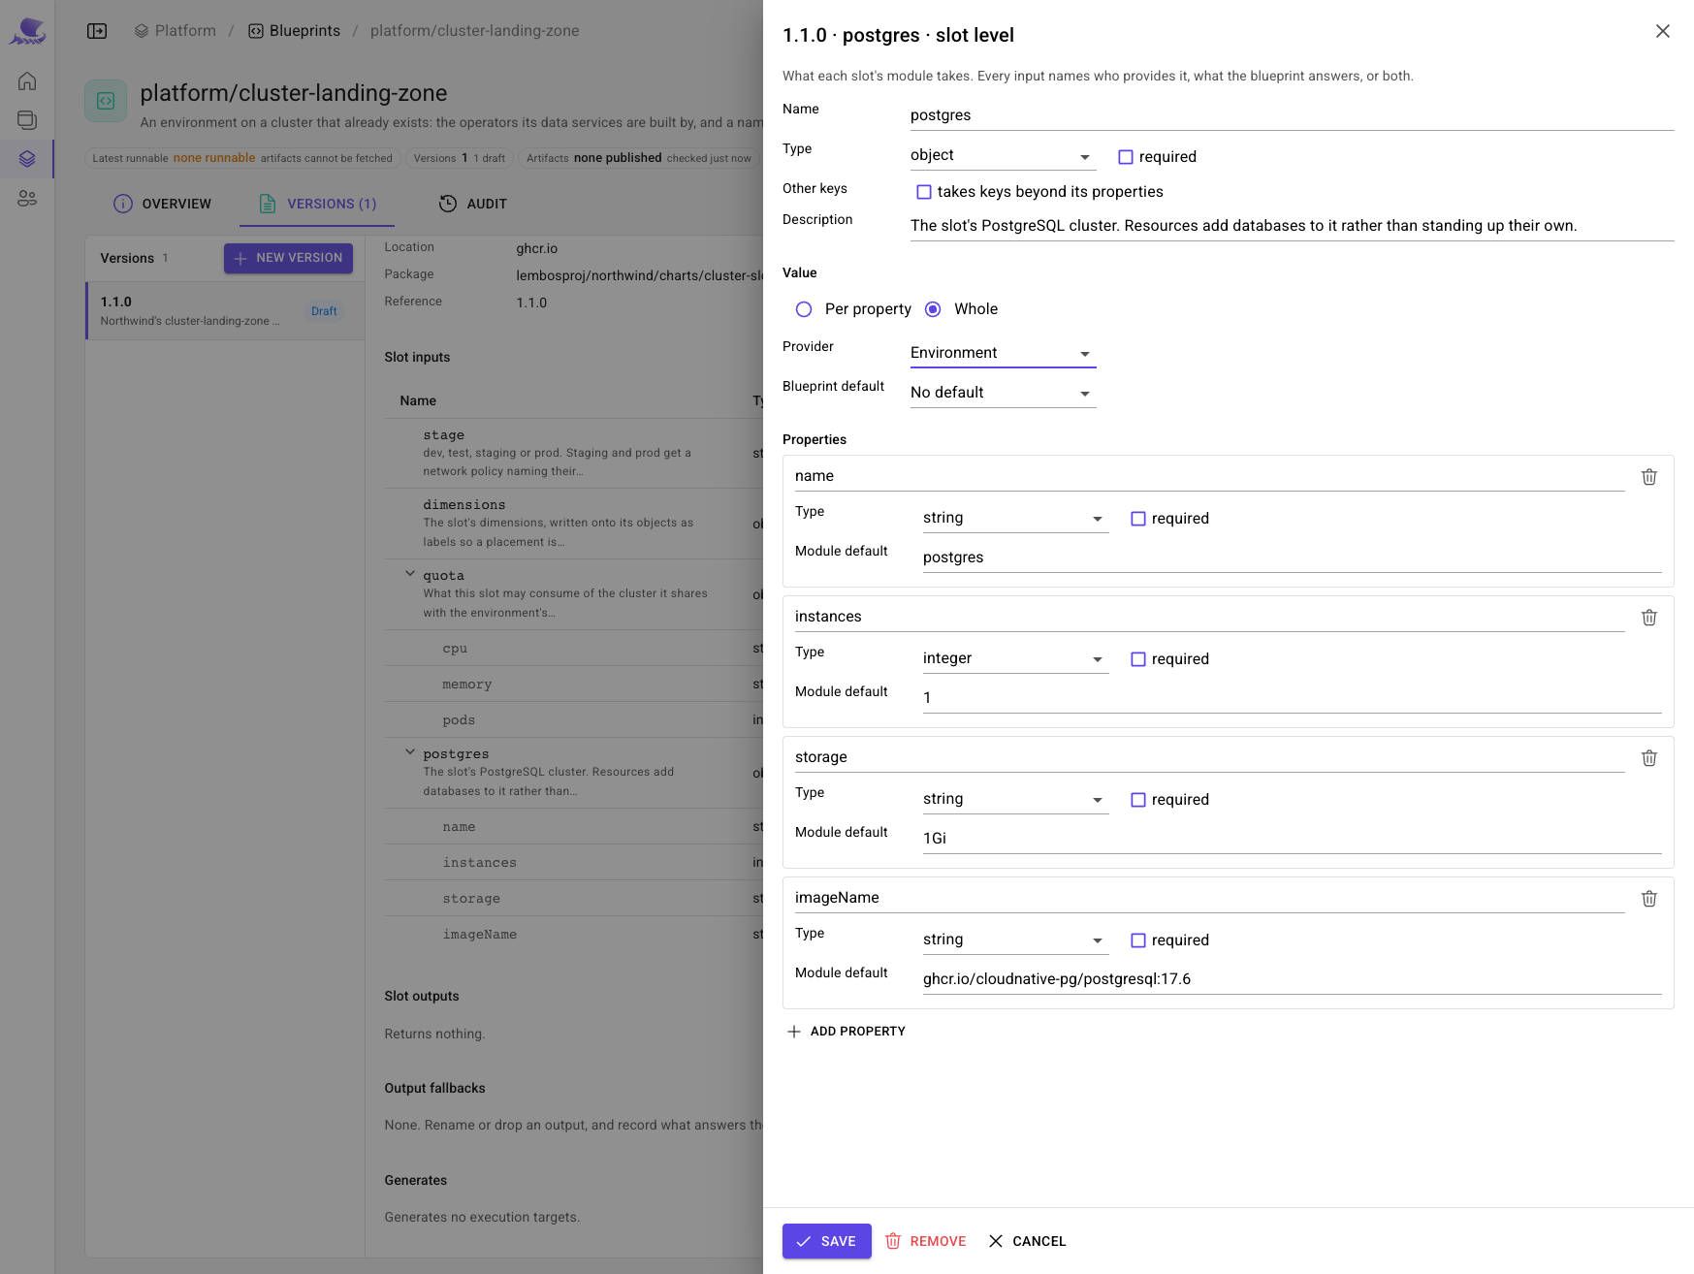Open the stacked-pages sidebar icon
The width and height of the screenshot is (1694, 1274).
pyautogui.click(x=27, y=120)
